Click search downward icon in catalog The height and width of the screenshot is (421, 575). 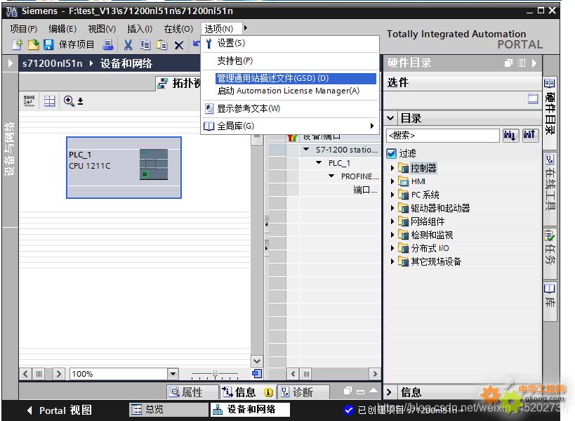(510, 136)
